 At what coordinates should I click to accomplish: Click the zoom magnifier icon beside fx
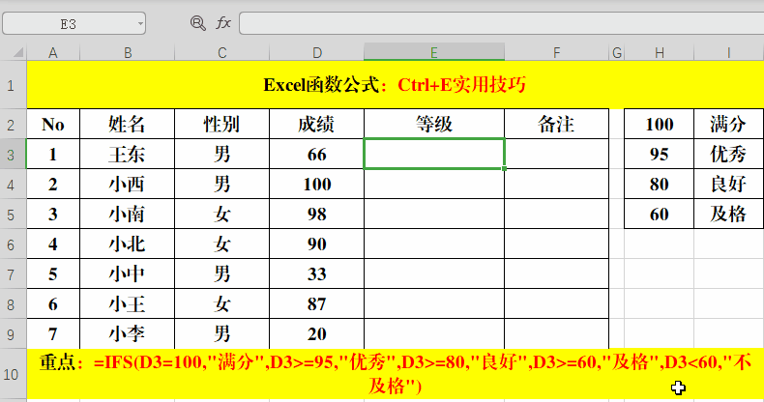coord(198,23)
